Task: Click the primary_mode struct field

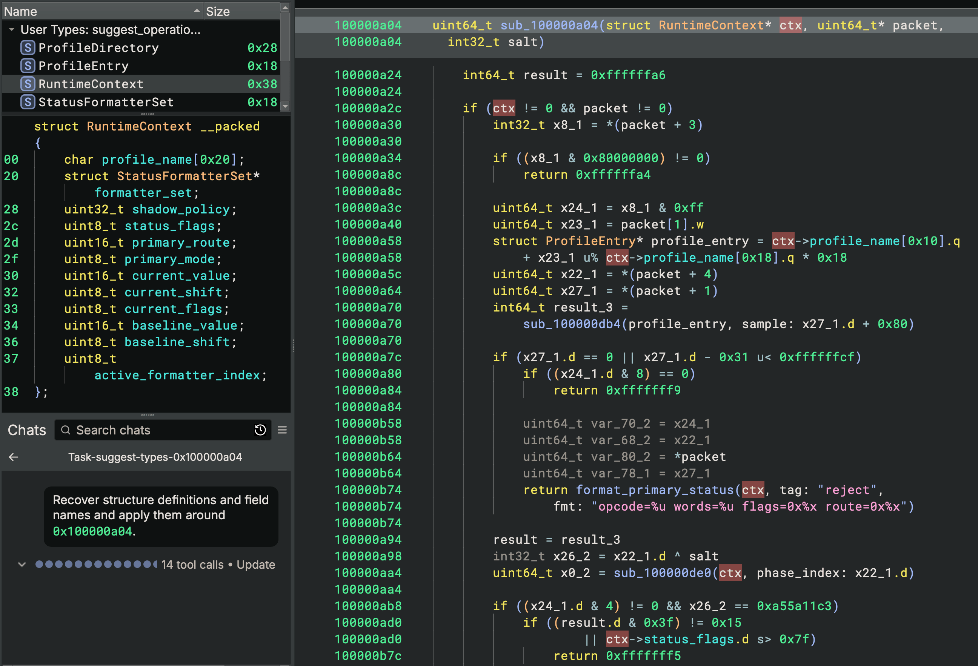Action: tap(169, 259)
